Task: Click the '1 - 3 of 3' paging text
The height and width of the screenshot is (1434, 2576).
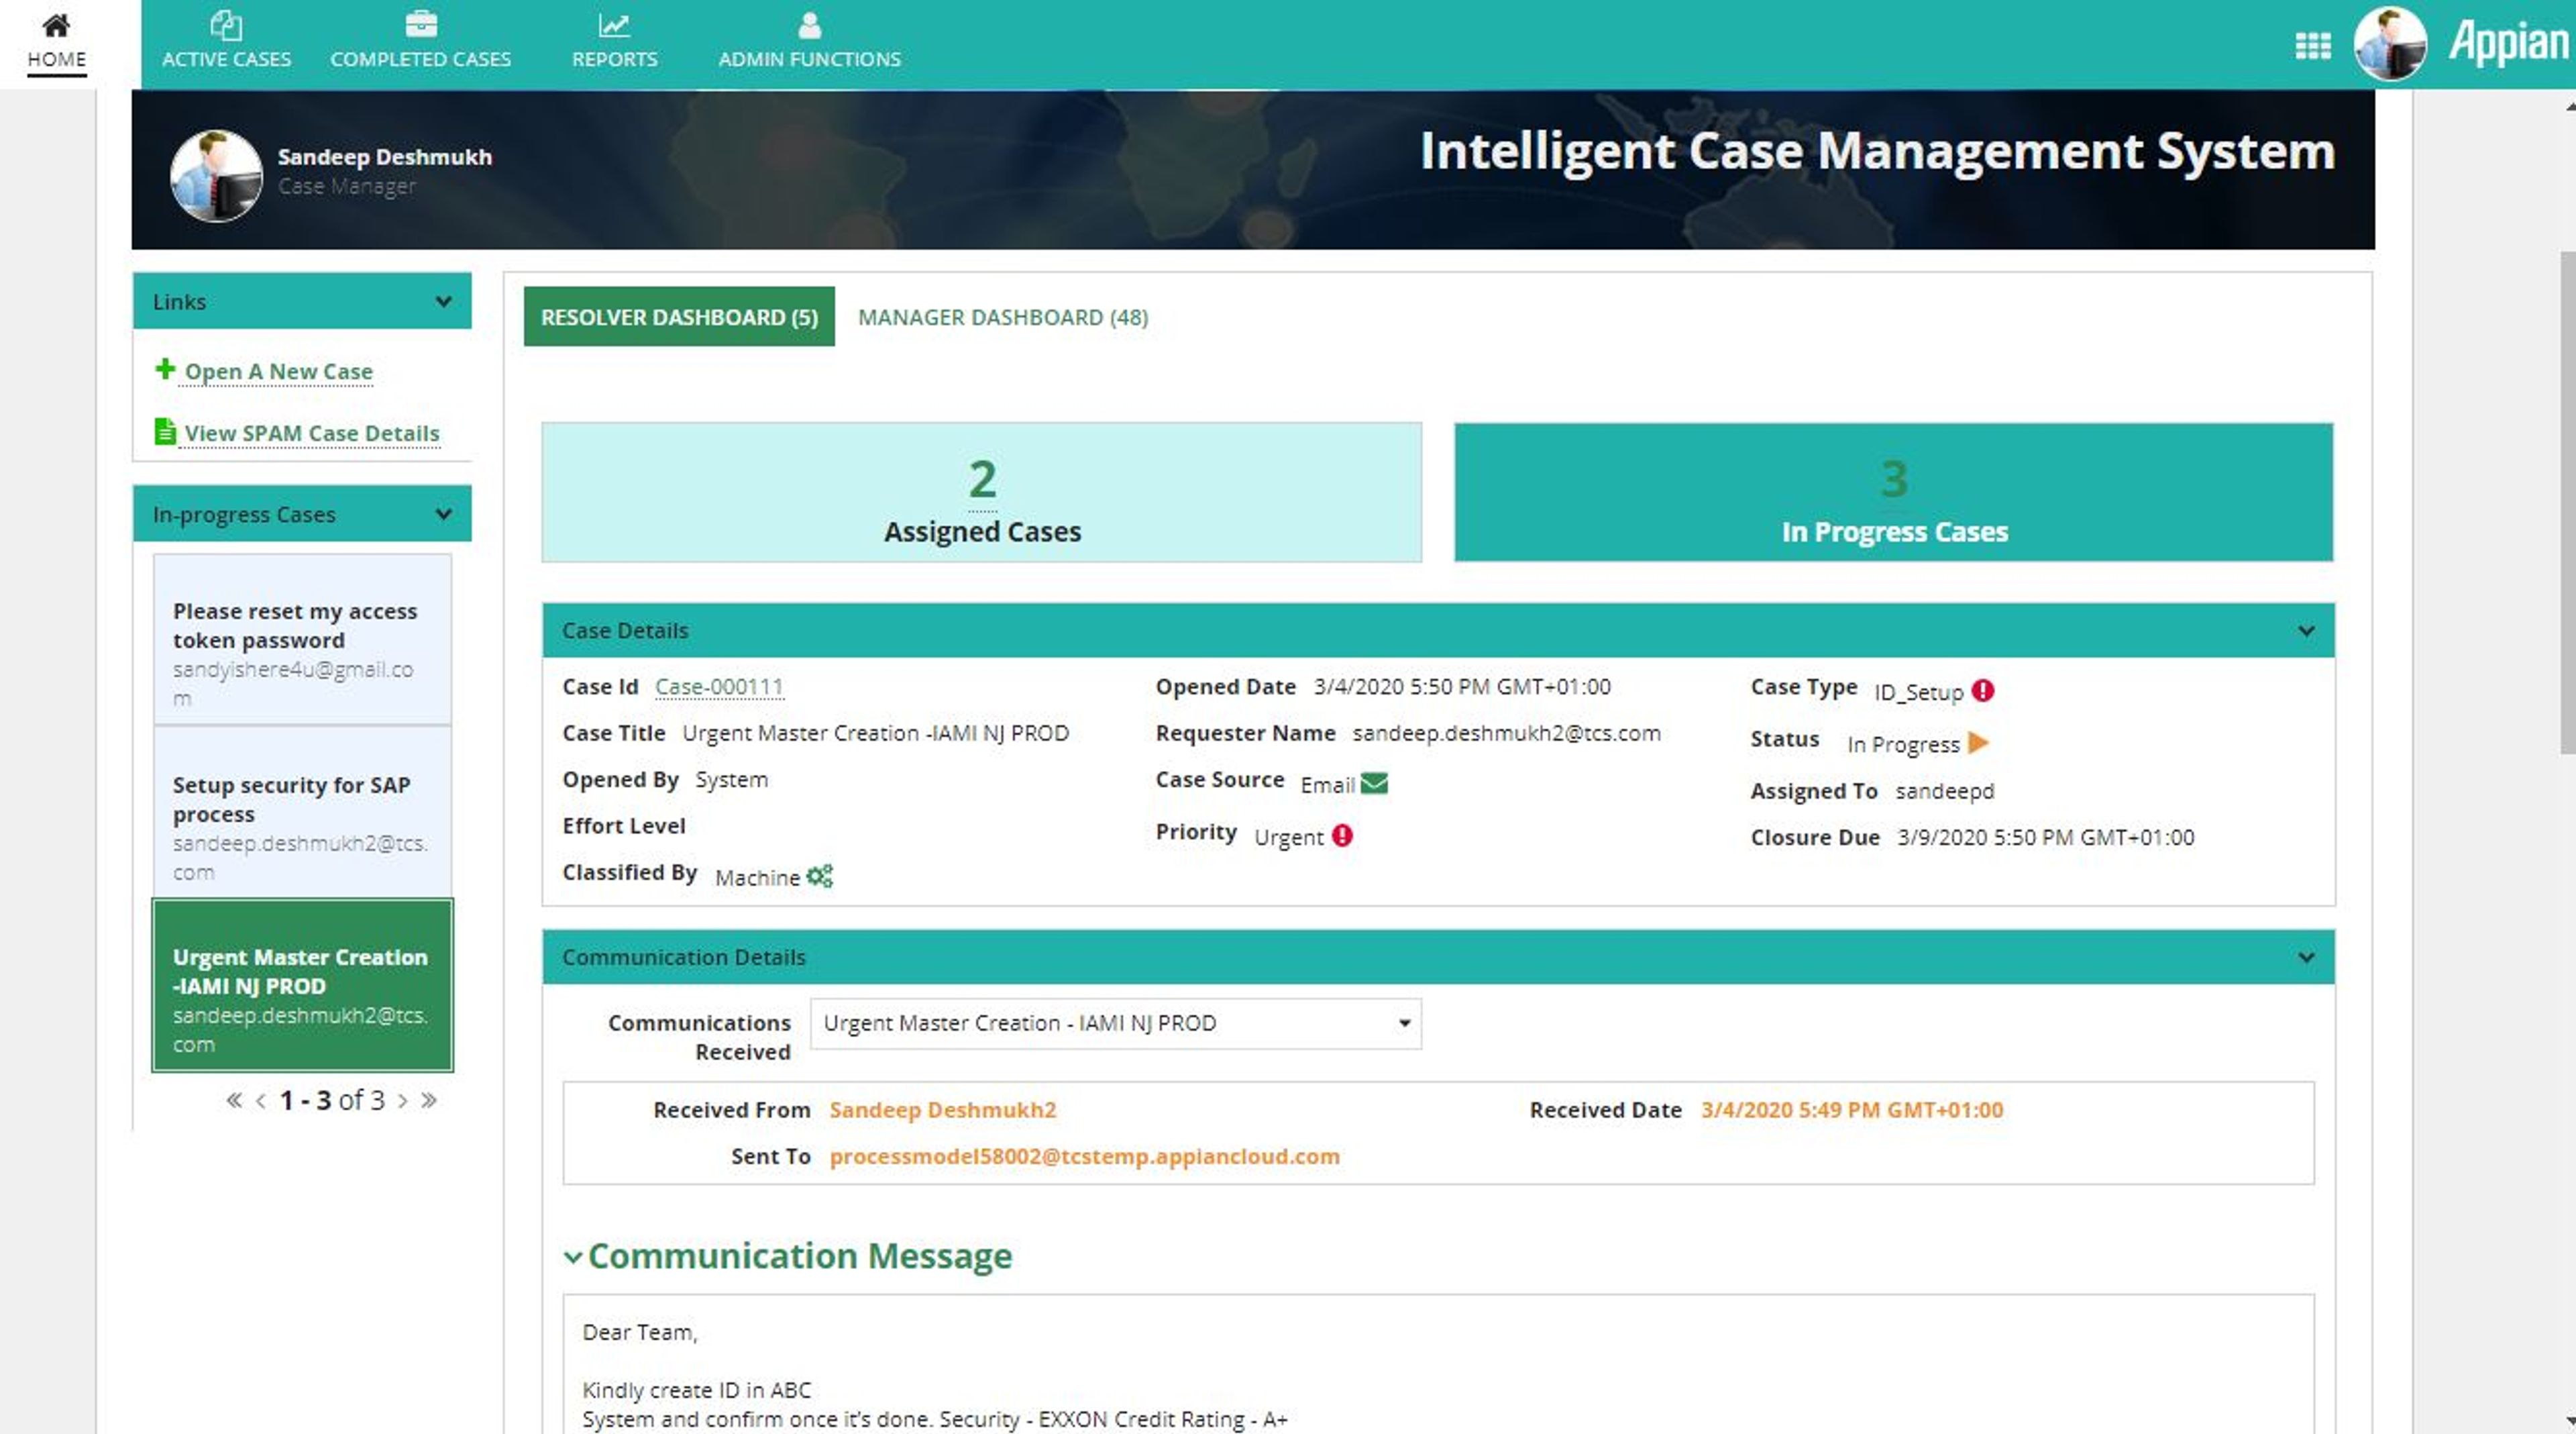Action: (x=332, y=1100)
